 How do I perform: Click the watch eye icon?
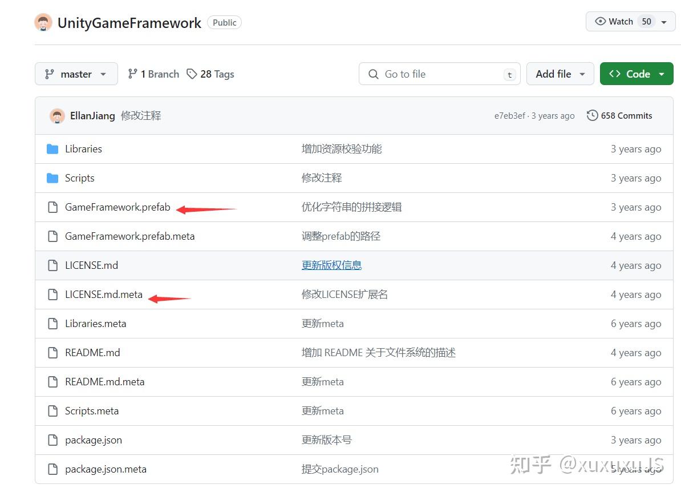coord(601,21)
